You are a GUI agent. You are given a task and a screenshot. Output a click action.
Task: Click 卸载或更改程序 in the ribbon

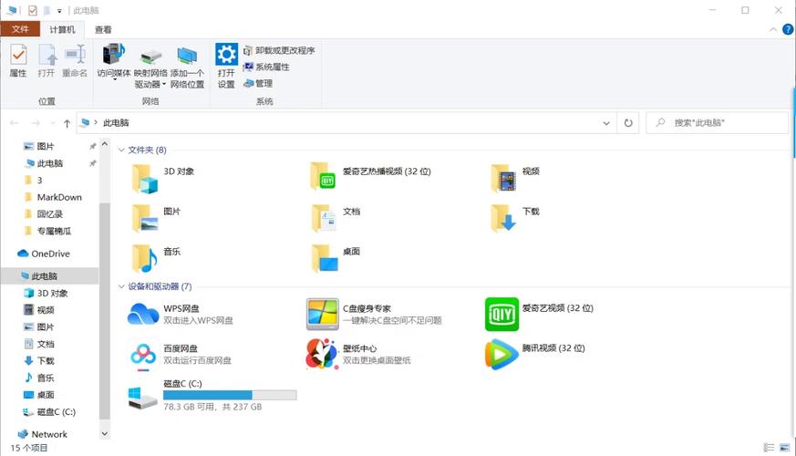(279, 50)
